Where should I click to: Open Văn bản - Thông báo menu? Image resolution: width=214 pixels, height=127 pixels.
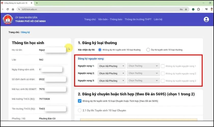(x=110, y=19)
